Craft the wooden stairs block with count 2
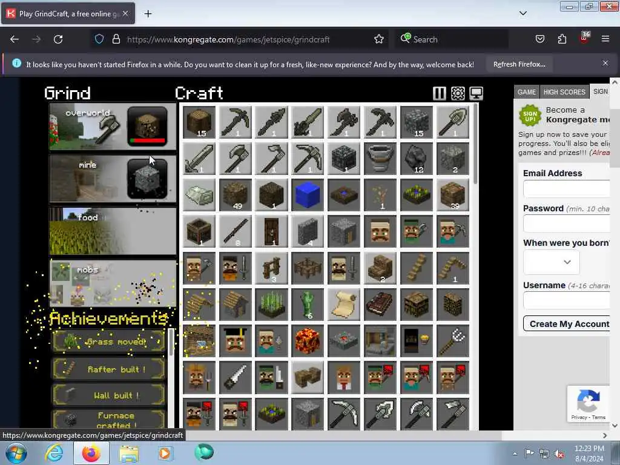This screenshot has width=620, height=465. click(x=380, y=268)
